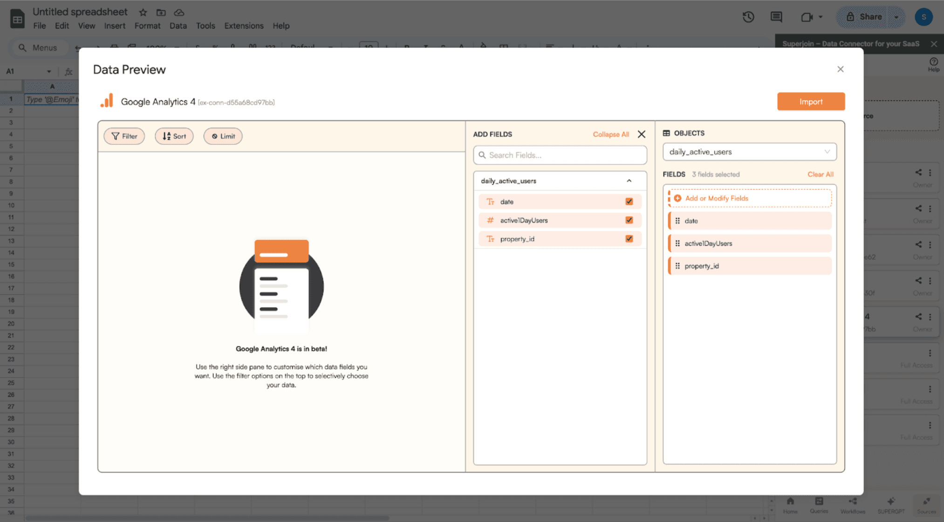Click the video meeting camera icon
The width and height of the screenshot is (944, 522).
point(807,17)
